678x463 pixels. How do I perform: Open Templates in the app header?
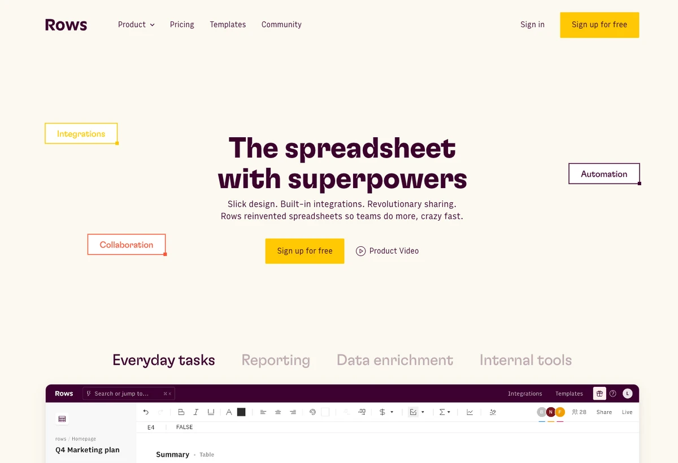(x=569, y=394)
